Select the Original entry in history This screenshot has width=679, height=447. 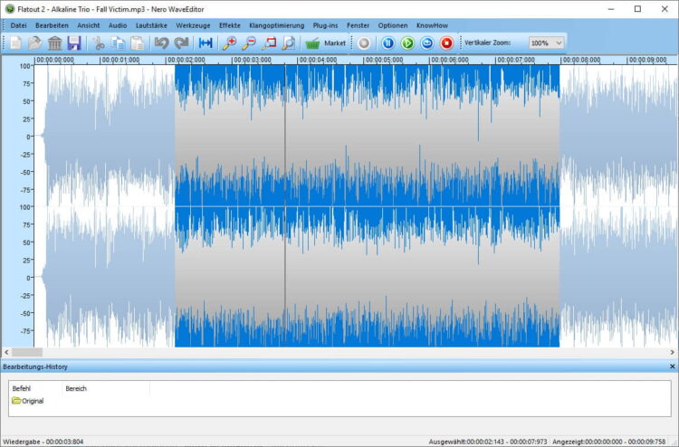pos(28,401)
